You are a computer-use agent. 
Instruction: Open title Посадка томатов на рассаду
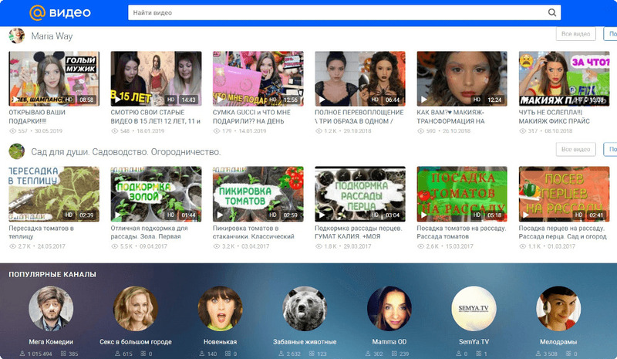point(461,232)
